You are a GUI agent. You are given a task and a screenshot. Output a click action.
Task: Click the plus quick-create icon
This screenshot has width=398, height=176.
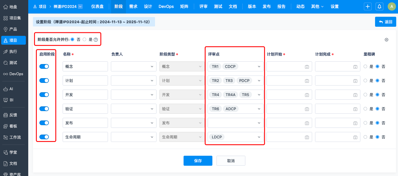pyautogui.click(x=368, y=6)
